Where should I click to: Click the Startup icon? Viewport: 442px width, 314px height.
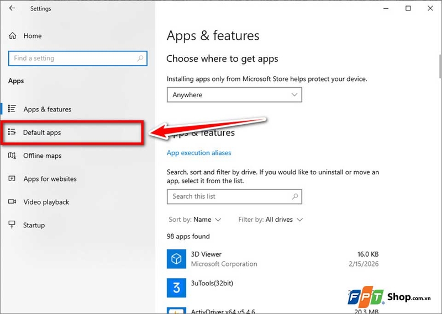[x=12, y=225]
